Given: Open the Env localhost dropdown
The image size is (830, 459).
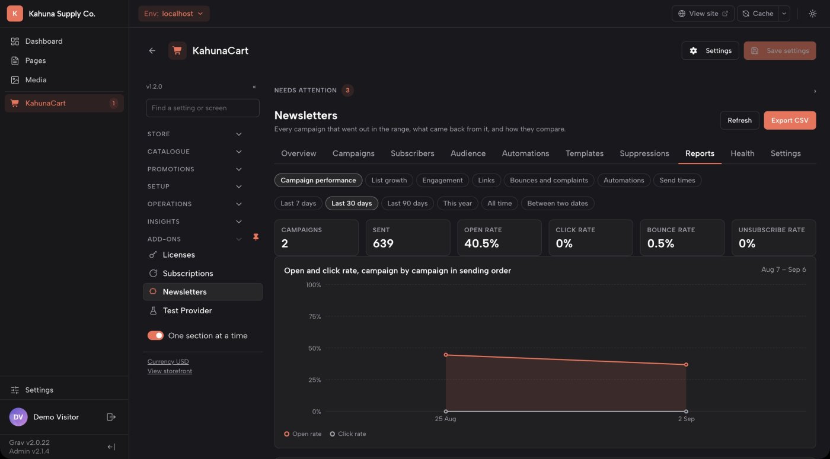Looking at the screenshot, I should pos(174,14).
